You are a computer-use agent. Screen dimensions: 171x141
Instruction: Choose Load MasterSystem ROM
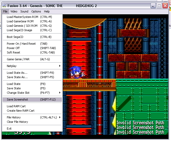[32, 17]
